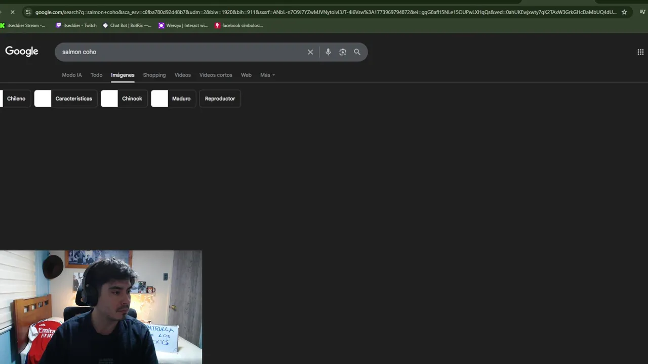Start voice search with the microphone icon
The width and height of the screenshot is (648, 364).
click(x=328, y=52)
